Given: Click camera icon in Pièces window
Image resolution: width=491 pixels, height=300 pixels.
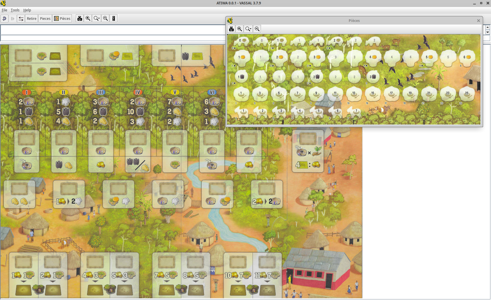Looking at the screenshot, I should tap(231, 29).
